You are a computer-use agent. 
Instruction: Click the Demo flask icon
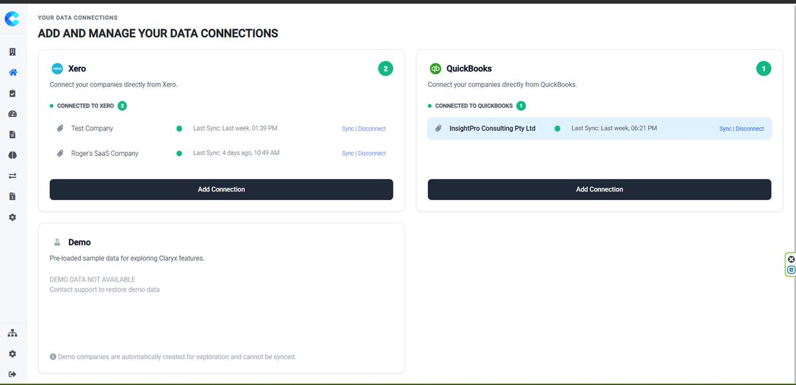(57, 243)
